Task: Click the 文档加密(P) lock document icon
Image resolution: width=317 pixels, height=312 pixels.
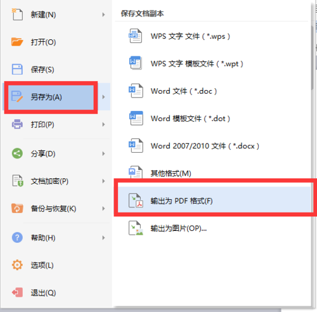Action: tap(18, 181)
